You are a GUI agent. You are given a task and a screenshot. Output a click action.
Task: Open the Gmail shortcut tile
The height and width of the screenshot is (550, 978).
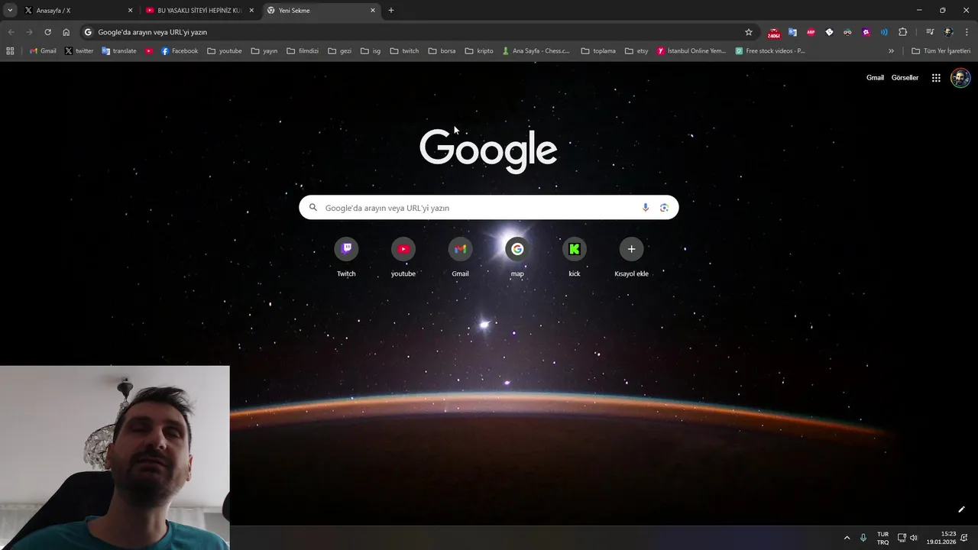point(460,257)
